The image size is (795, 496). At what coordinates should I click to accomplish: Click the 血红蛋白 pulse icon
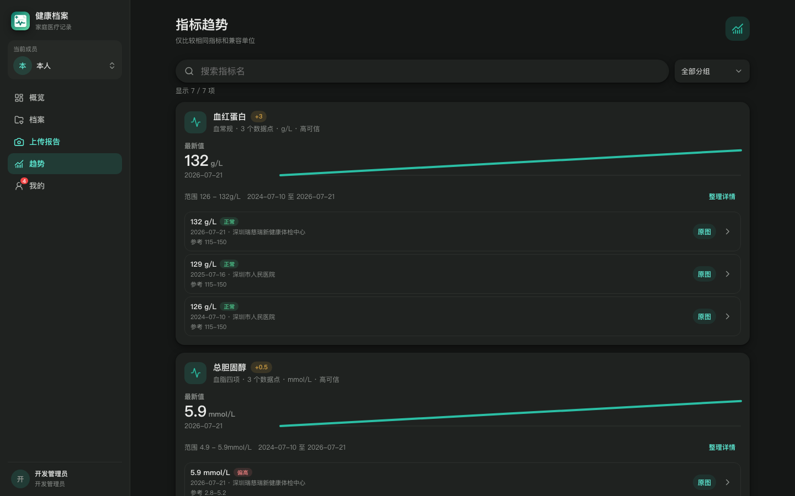pos(195,122)
